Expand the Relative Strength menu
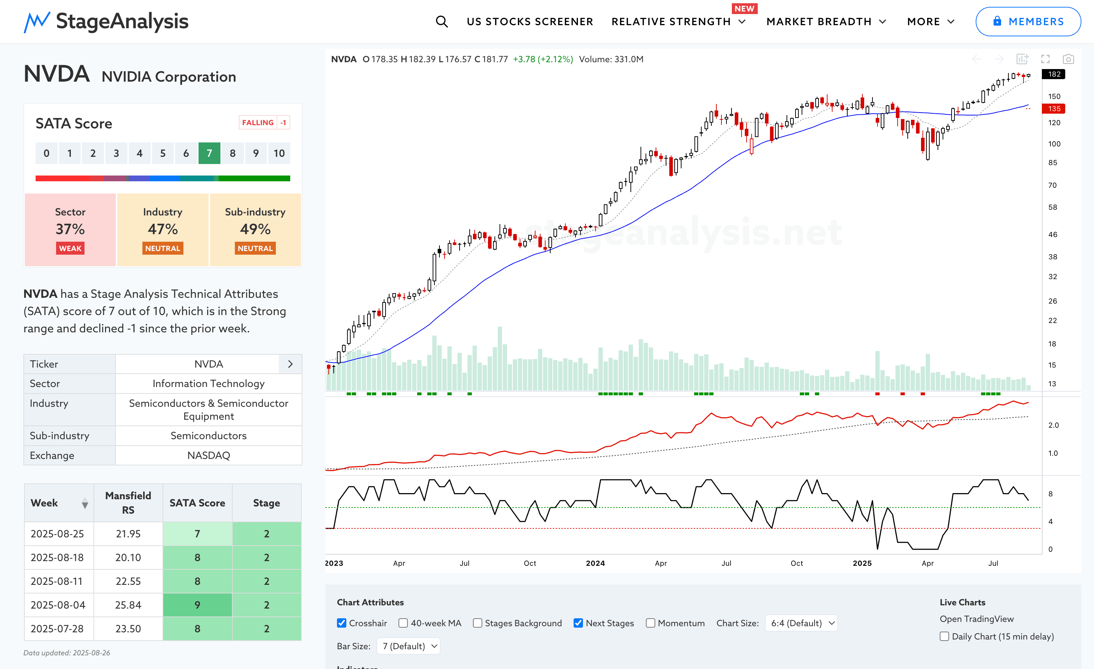Viewport: 1094px width, 669px height. [x=679, y=21]
